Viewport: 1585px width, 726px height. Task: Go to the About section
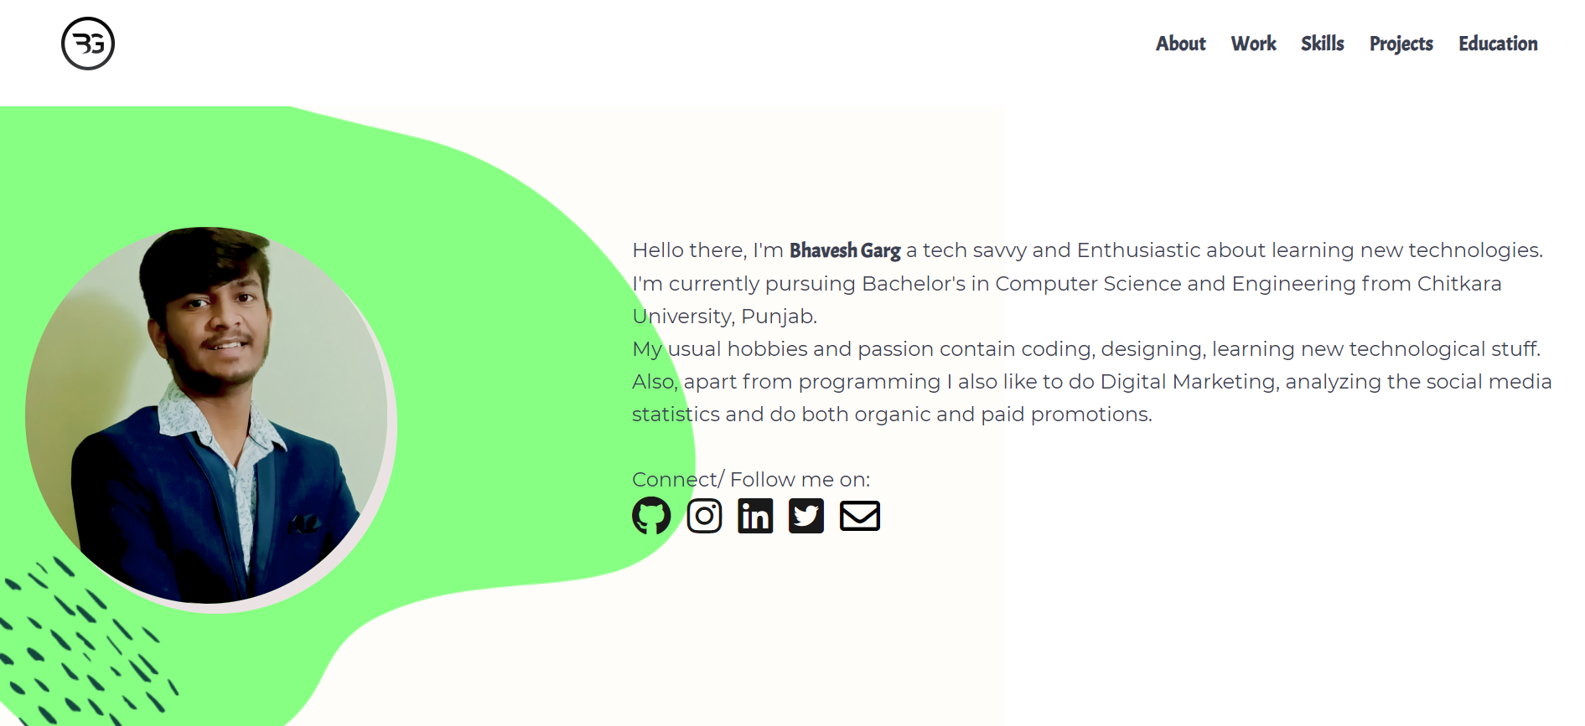(x=1180, y=44)
